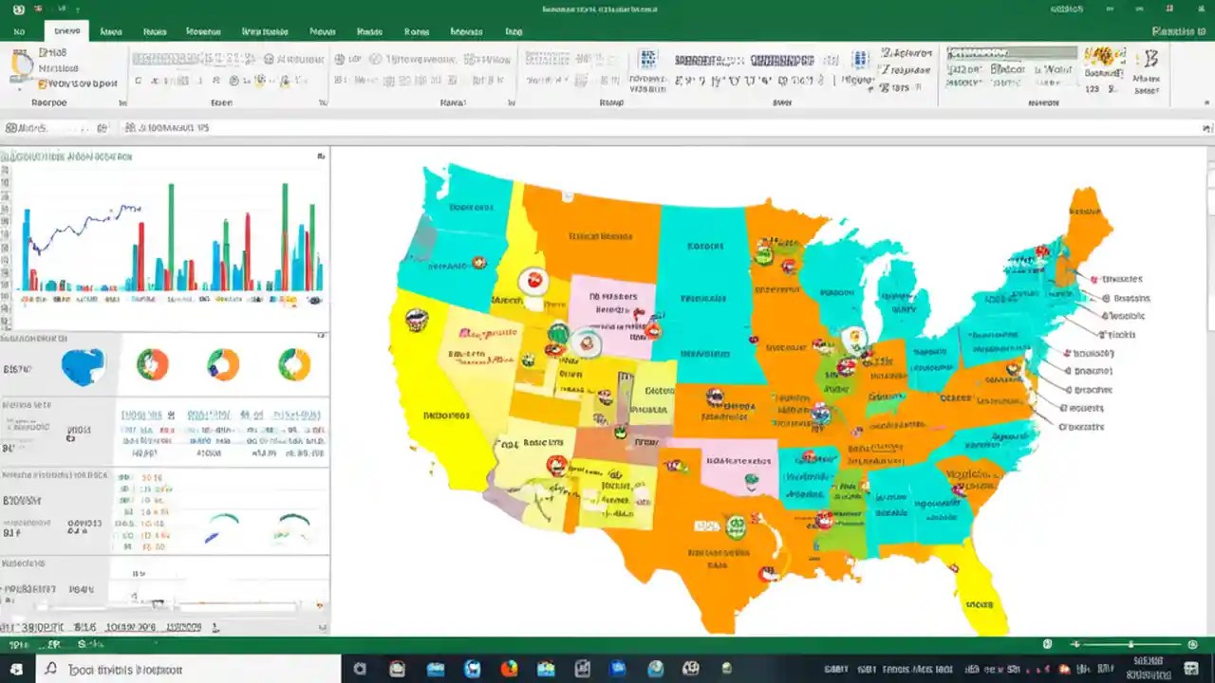Viewport: 1215px width, 683px height.
Task: Select the Bold formatting icon
Action: coord(139,81)
